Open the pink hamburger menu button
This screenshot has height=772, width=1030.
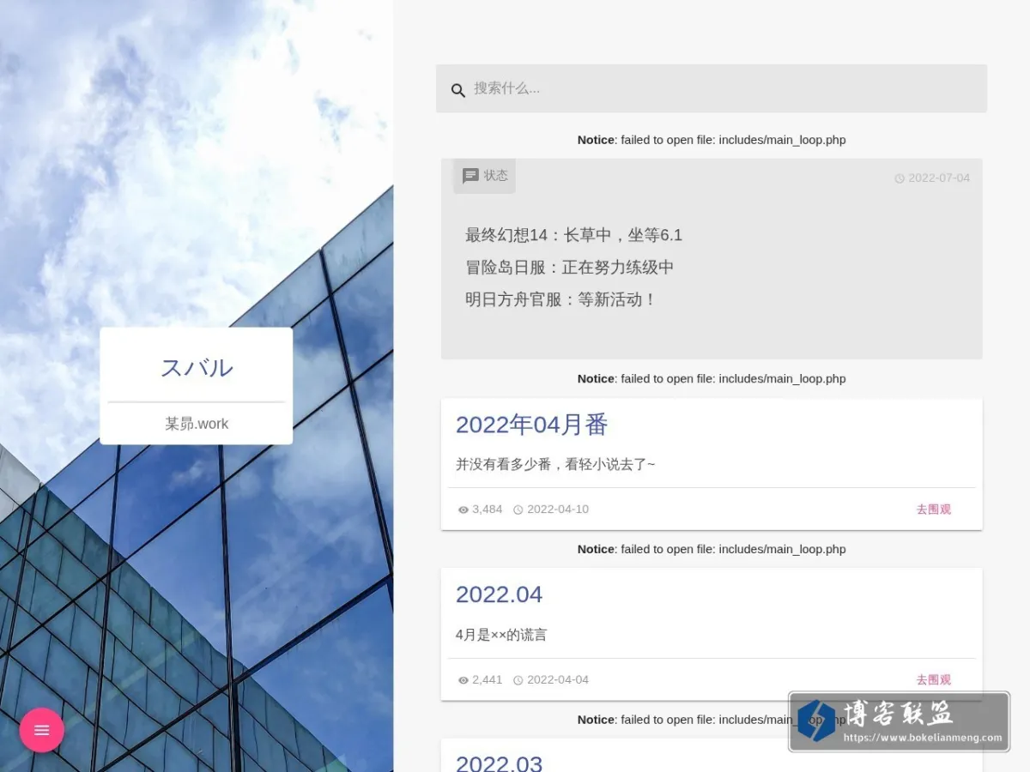42,730
